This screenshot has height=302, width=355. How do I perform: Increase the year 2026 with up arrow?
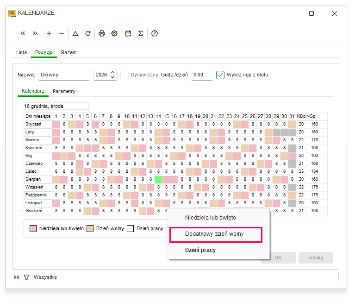(x=112, y=73)
